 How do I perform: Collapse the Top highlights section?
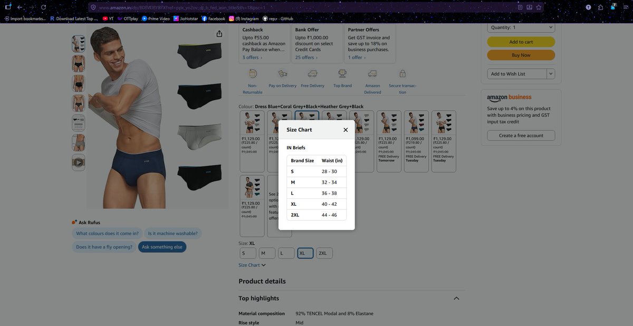coord(456,298)
